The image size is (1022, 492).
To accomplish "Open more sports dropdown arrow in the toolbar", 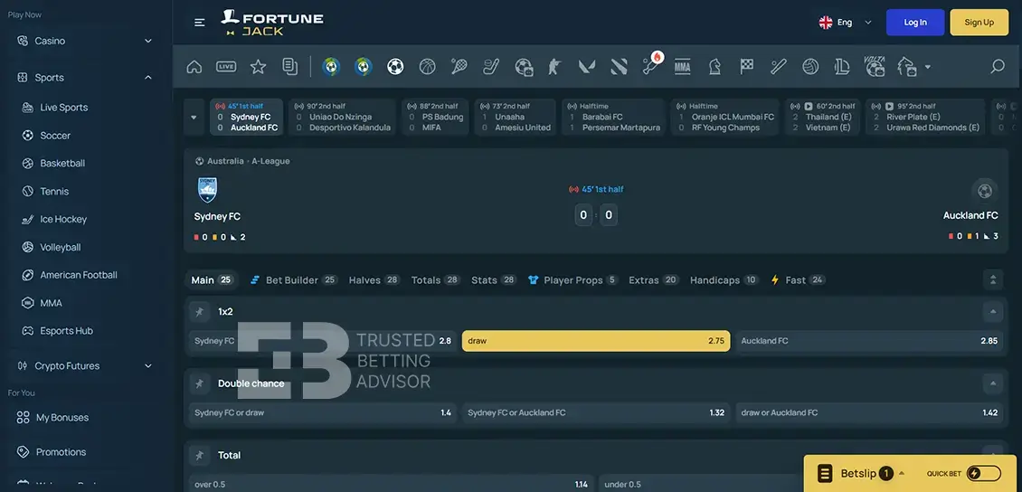I will (928, 67).
